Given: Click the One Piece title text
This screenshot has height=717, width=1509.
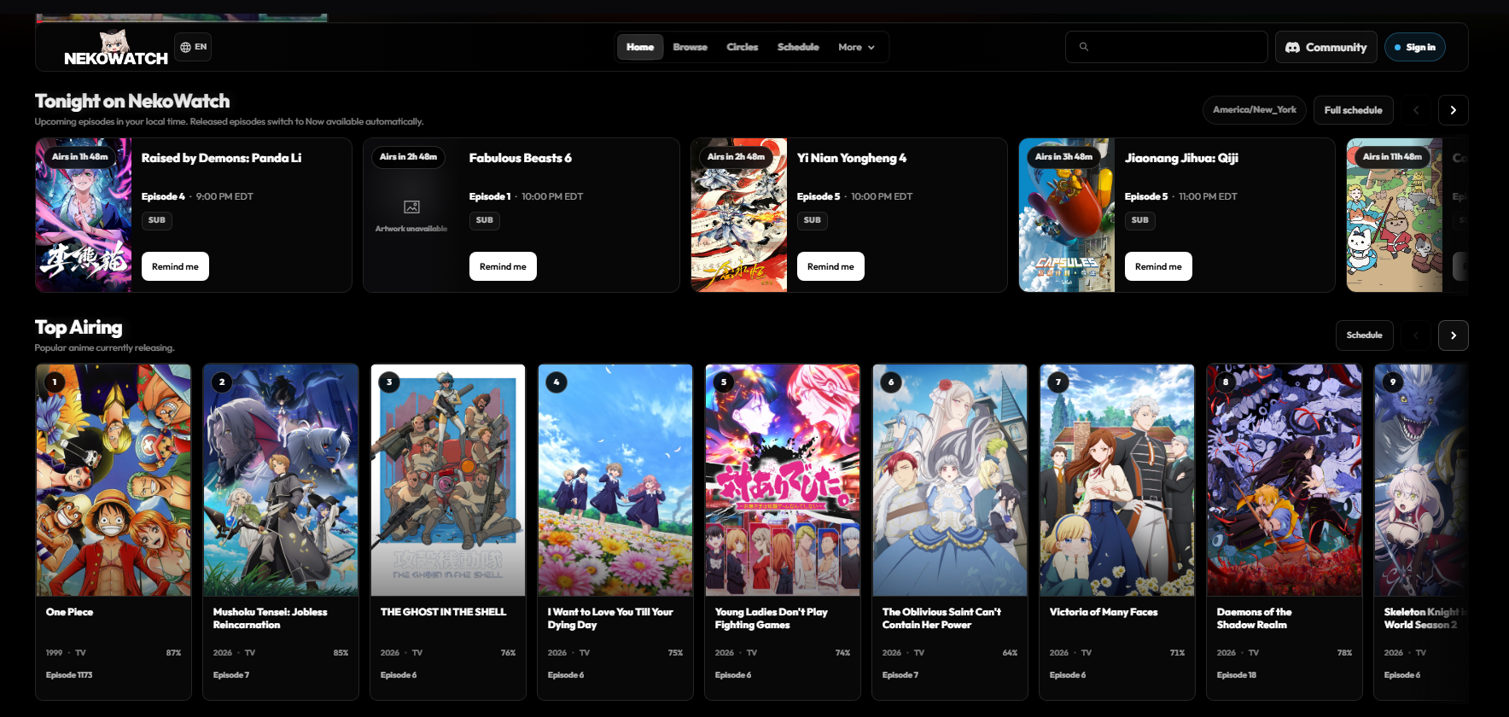Looking at the screenshot, I should (70, 612).
